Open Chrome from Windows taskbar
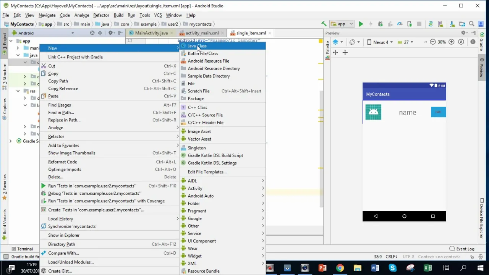 pos(340,268)
